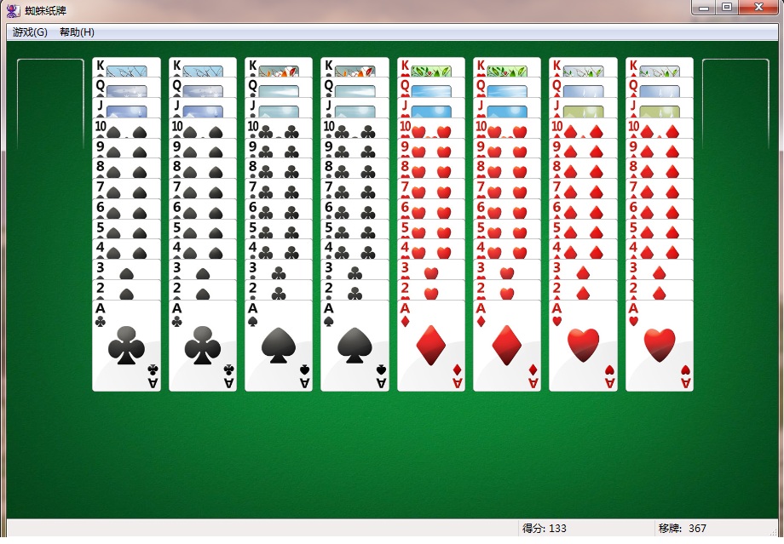Pick the Ace of spades in the third column

(279, 346)
